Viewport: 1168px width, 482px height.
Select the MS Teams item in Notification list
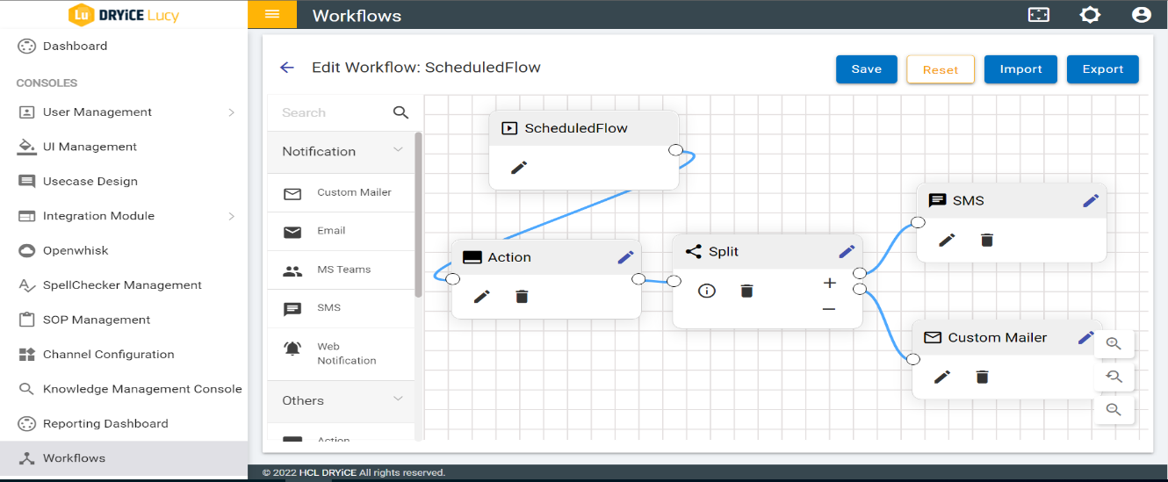coord(341,270)
